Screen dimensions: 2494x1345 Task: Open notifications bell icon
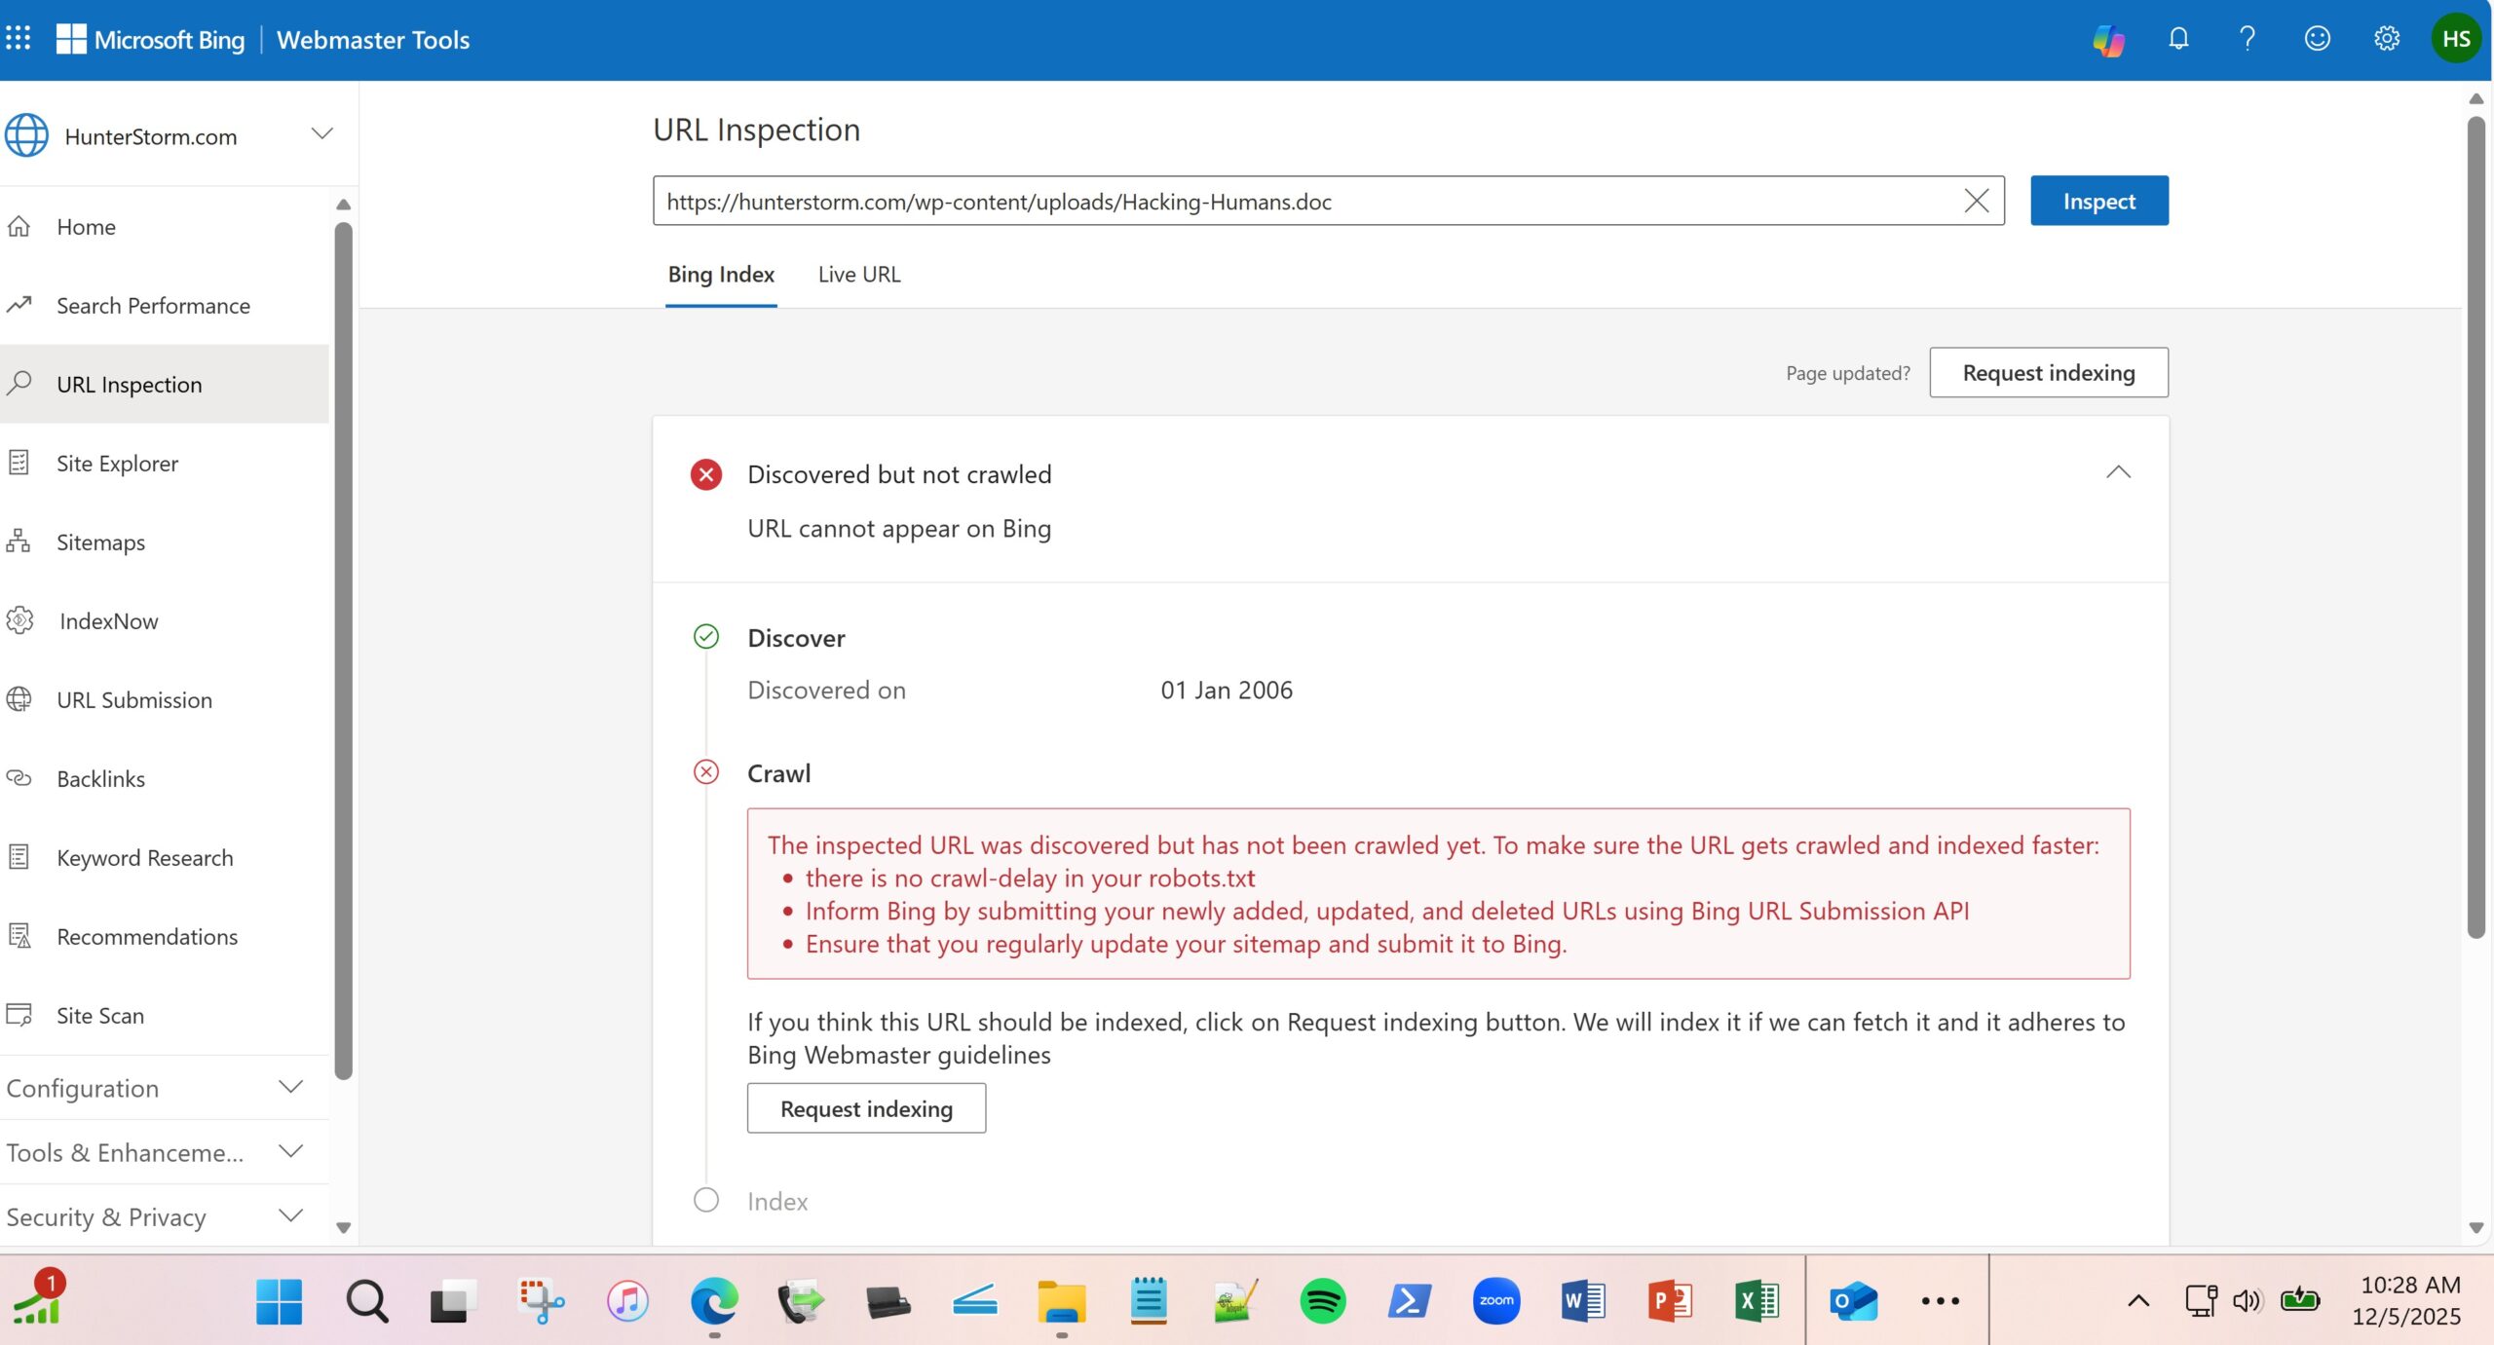click(2178, 39)
